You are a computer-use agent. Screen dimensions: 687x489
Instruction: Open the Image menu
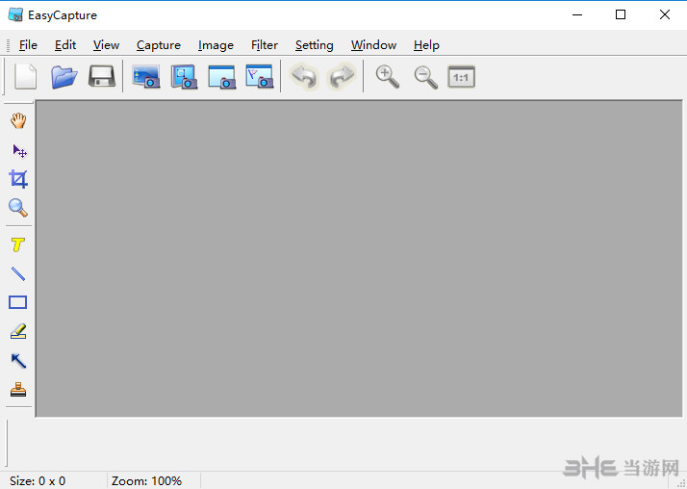[x=216, y=45]
